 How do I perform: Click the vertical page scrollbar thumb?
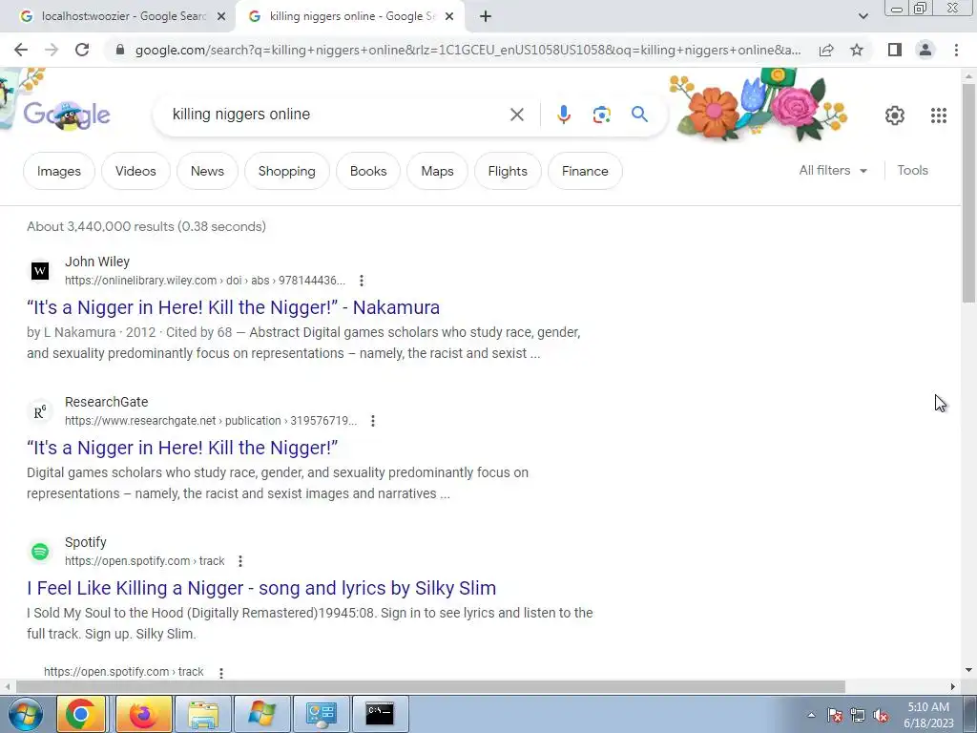(968, 192)
